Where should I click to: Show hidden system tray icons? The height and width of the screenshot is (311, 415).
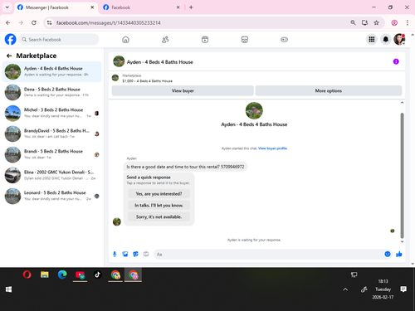345,289
